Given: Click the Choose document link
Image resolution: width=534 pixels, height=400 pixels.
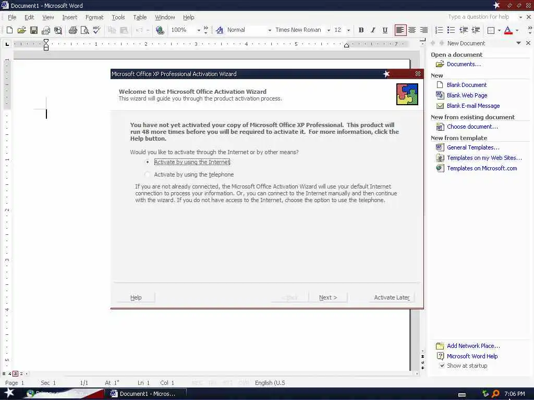Looking at the screenshot, I should coord(472,127).
